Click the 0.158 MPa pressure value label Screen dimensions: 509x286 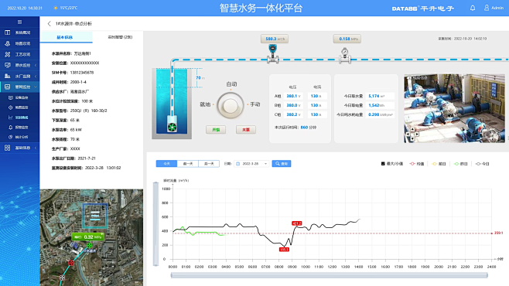347,39
